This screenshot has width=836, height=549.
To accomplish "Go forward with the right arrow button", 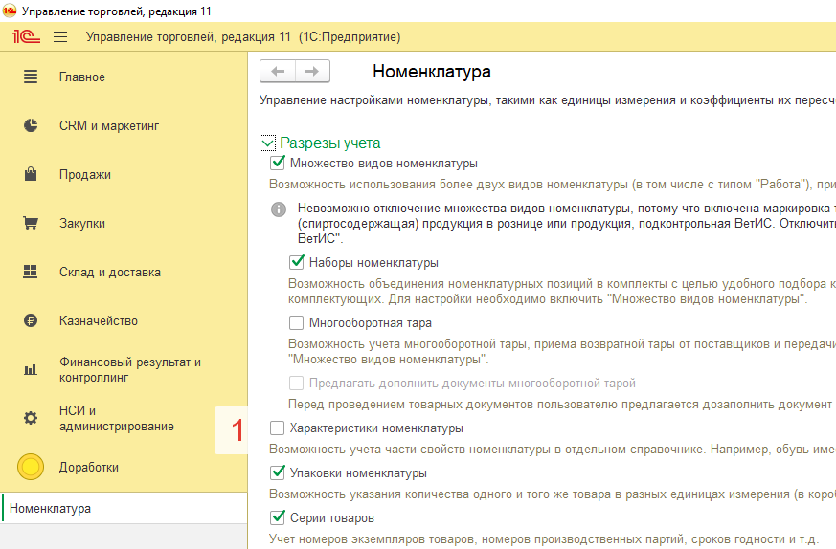I will coord(312,72).
